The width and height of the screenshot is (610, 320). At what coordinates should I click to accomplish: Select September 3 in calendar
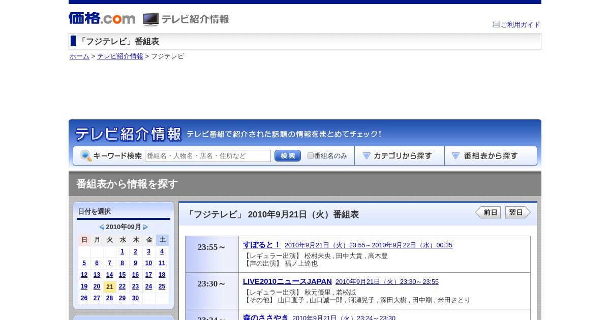[149, 251]
